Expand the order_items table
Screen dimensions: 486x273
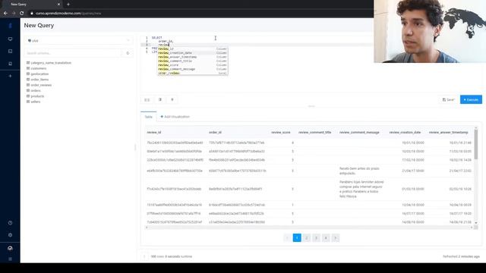tap(39, 80)
